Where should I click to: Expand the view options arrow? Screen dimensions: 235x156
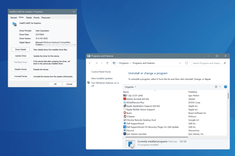220,87
